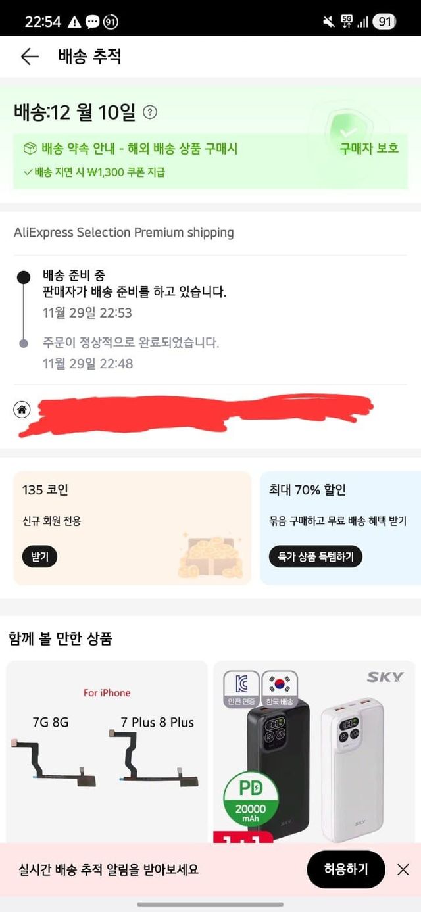This screenshot has width=421, height=912.
Task: Tap 허용하기 to allow tracking alerts
Action: click(346, 869)
